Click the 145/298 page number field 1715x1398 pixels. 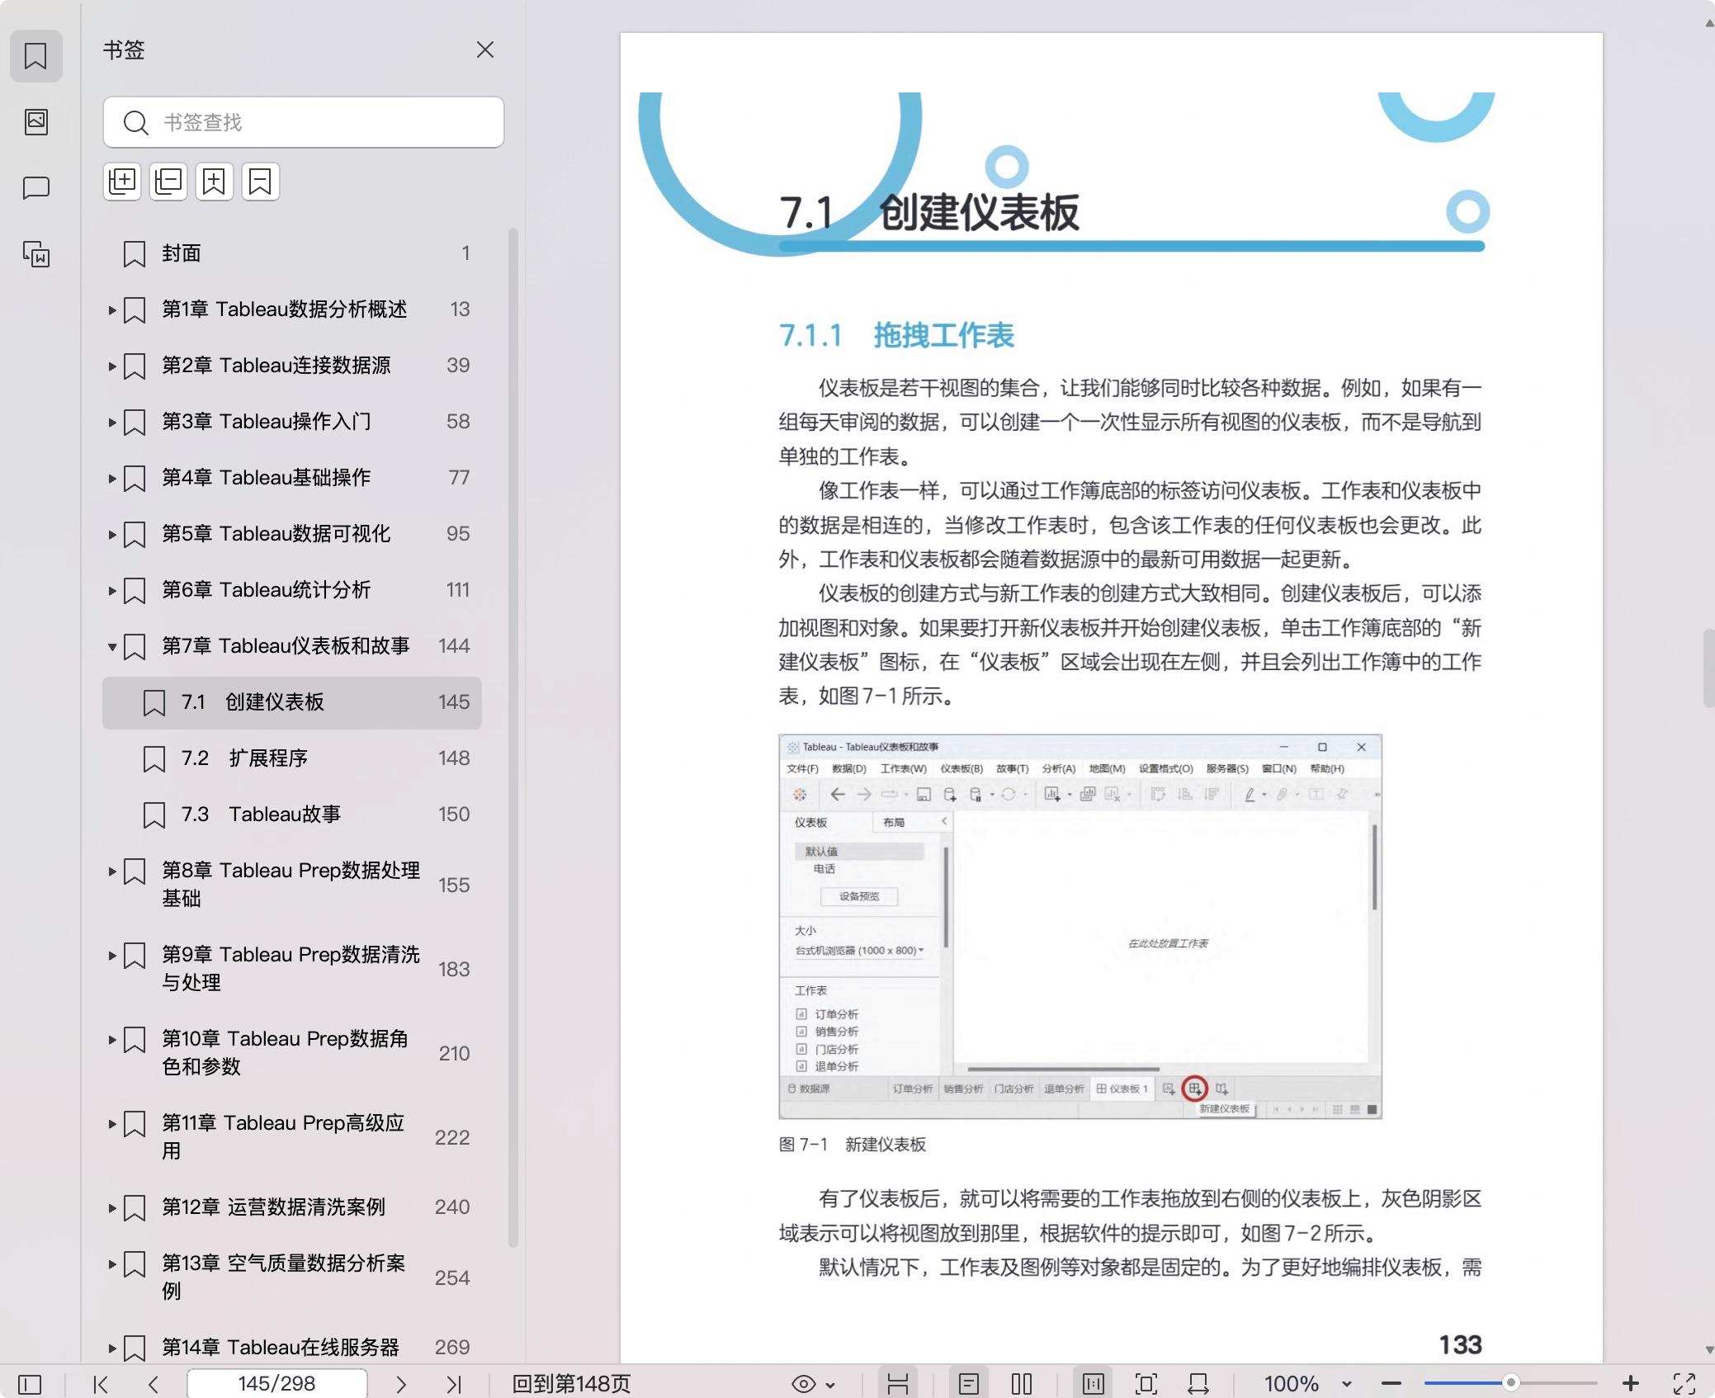(276, 1383)
